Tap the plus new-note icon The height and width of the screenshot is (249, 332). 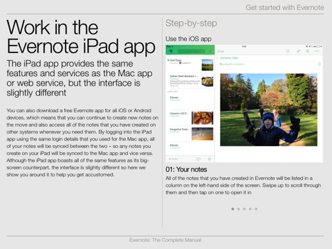(x=210, y=51)
